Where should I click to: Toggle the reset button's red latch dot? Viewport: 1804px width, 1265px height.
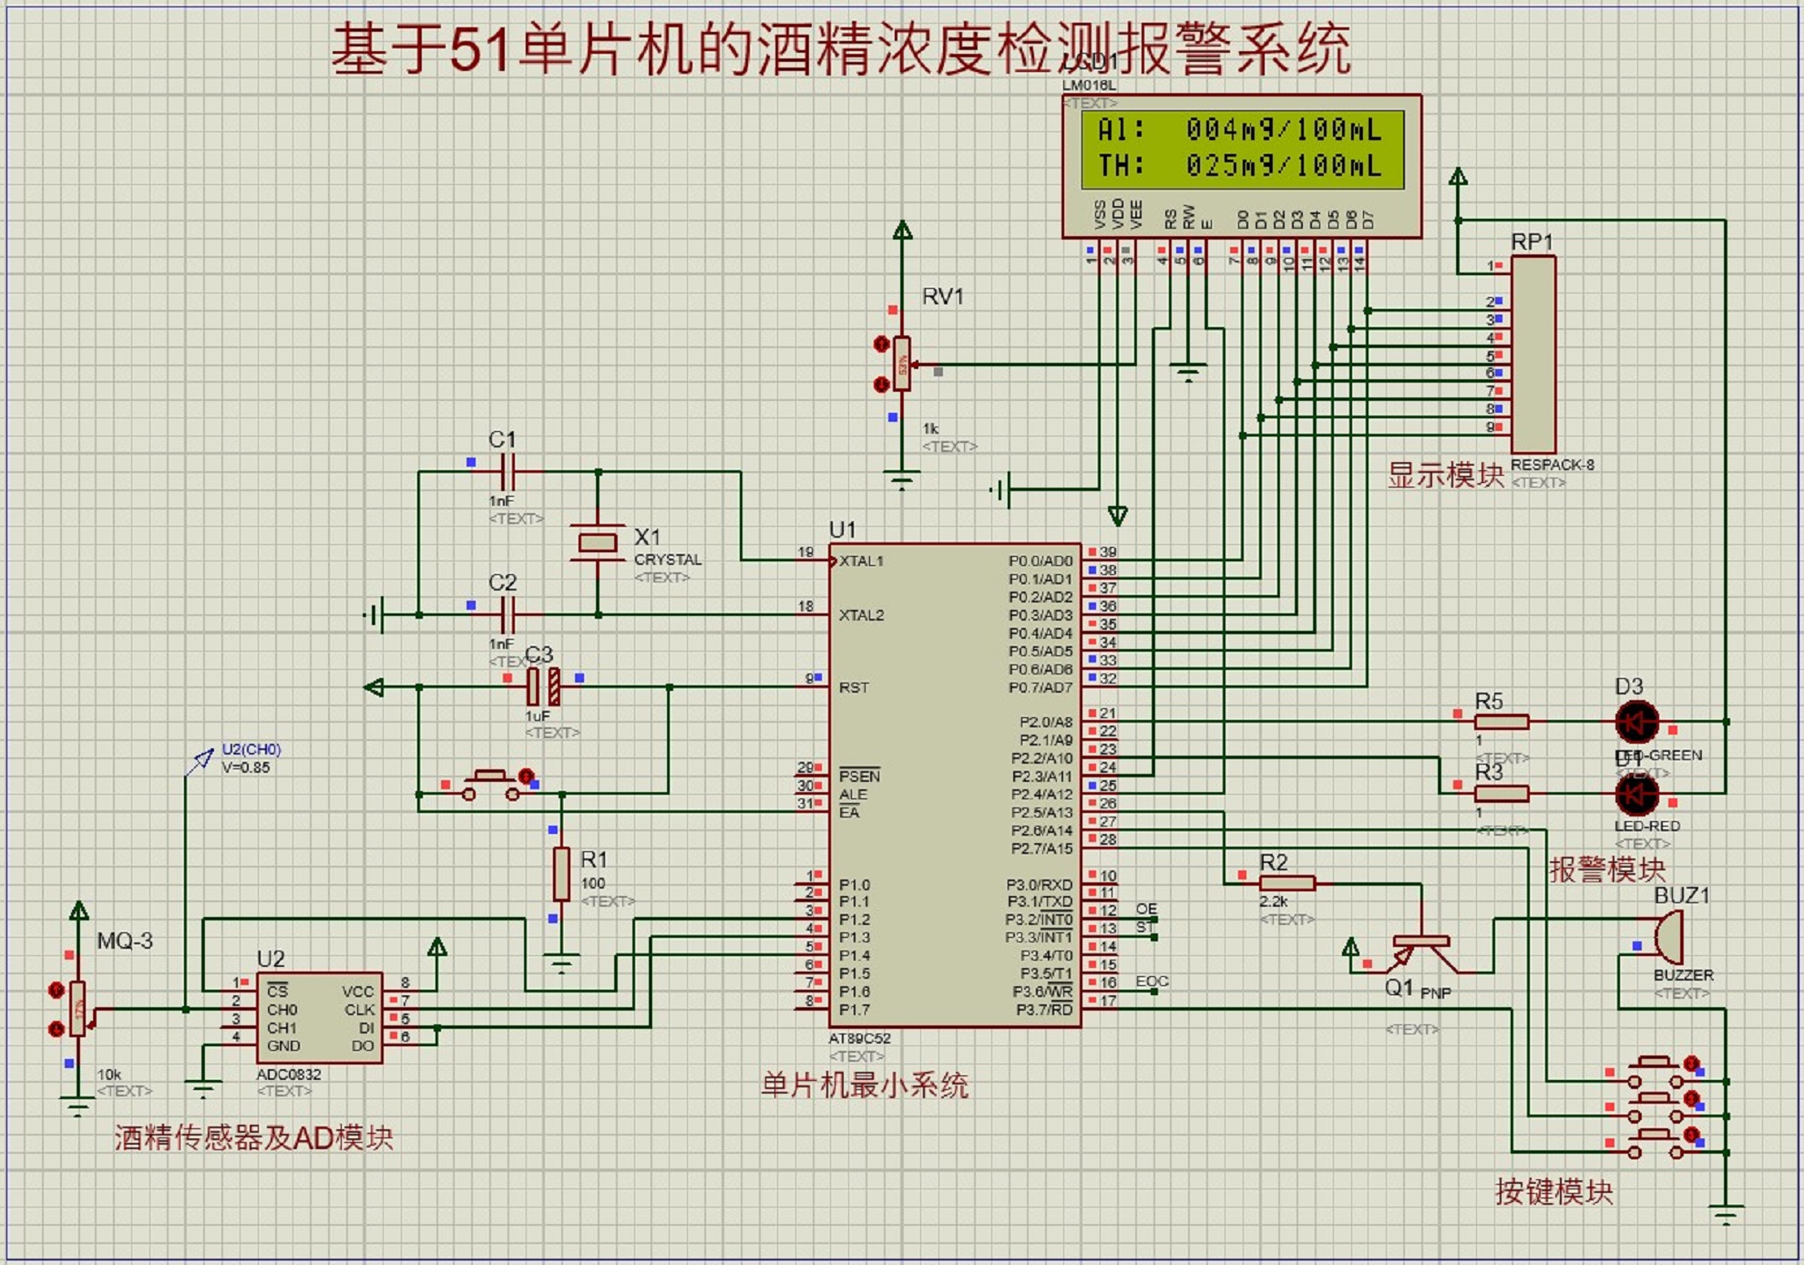(x=526, y=776)
